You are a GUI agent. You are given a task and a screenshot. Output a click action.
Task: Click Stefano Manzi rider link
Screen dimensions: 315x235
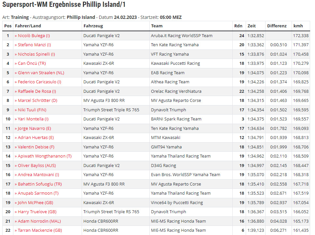tap(34, 45)
